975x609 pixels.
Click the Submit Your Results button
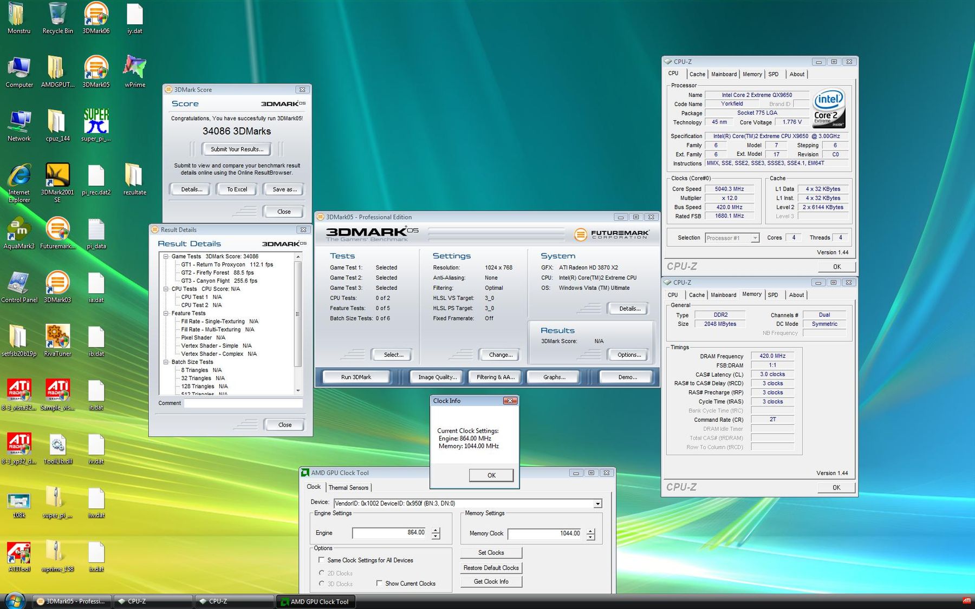click(237, 149)
